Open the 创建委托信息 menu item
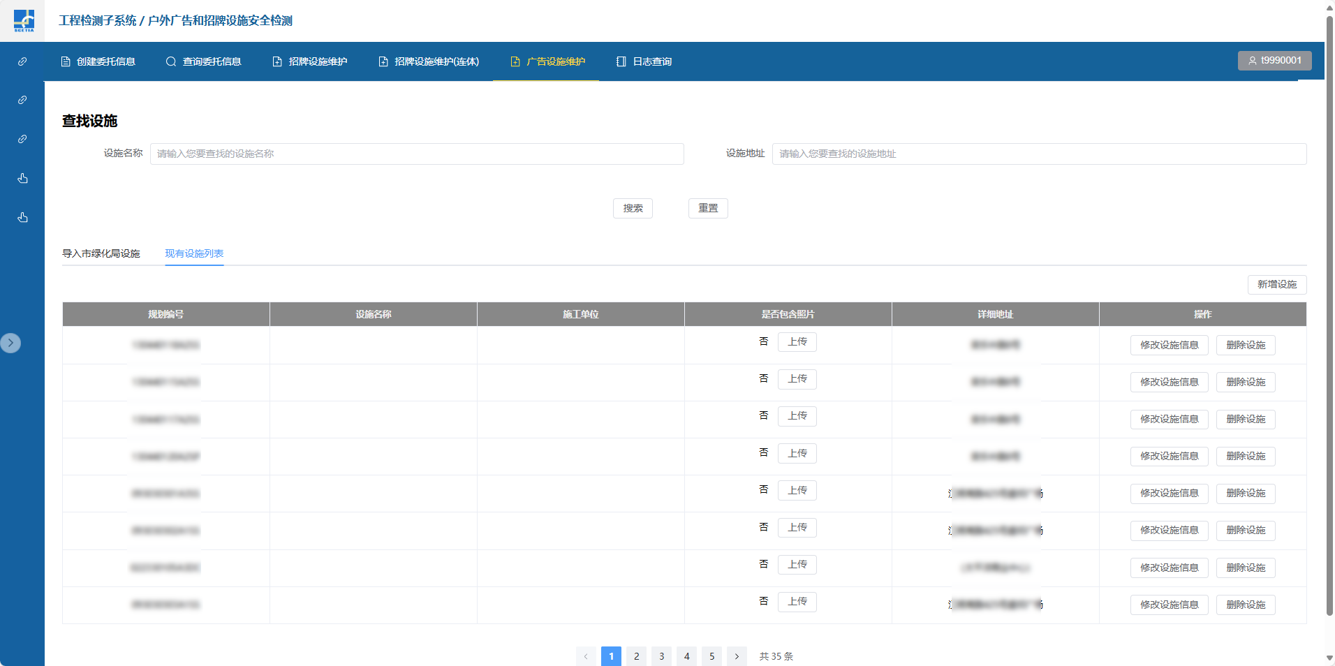Screen dimensions: 1335x666 pos(98,61)
